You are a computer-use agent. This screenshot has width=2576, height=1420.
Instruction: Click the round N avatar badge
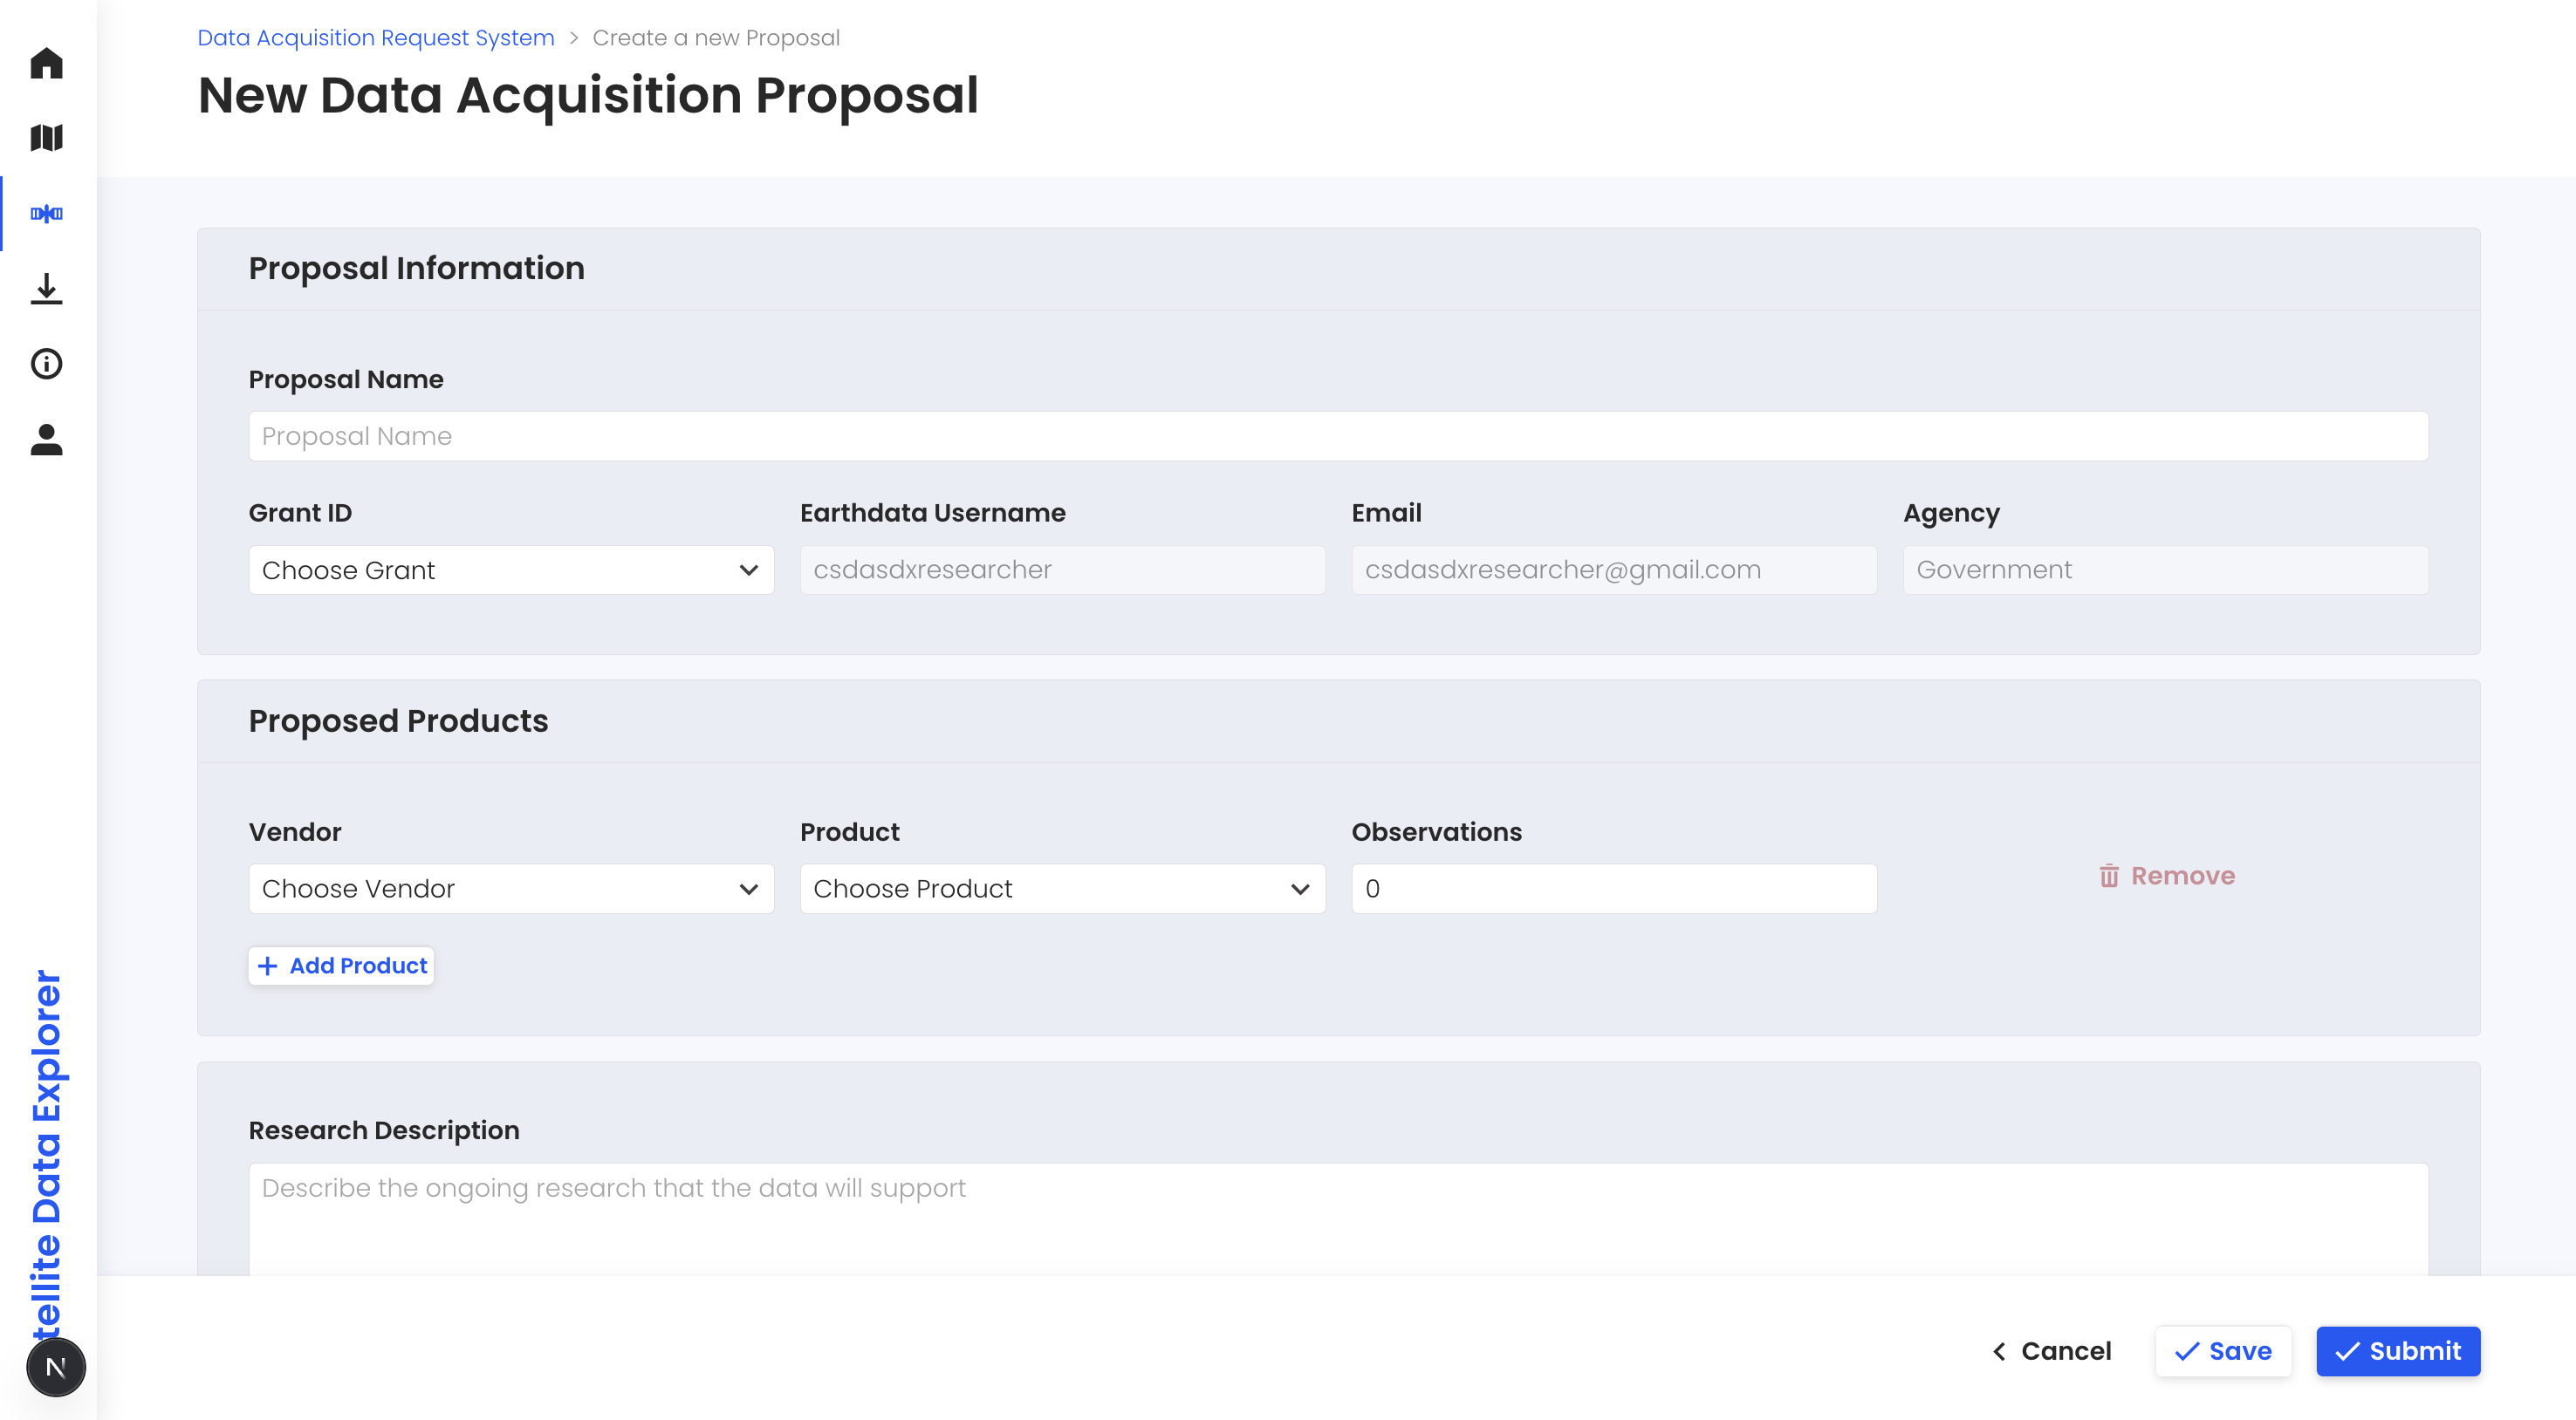[x=56, y=1367]
